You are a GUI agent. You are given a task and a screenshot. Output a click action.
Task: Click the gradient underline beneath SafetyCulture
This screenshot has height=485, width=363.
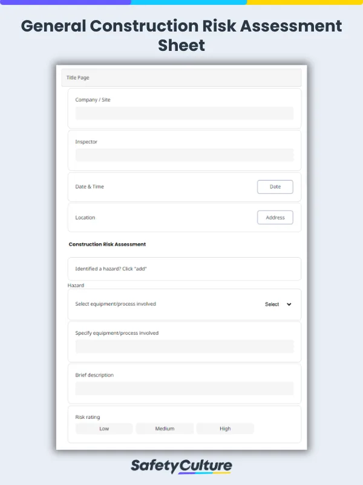pos(206,473)
